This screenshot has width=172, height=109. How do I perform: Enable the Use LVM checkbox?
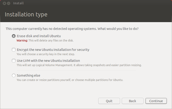14,61
